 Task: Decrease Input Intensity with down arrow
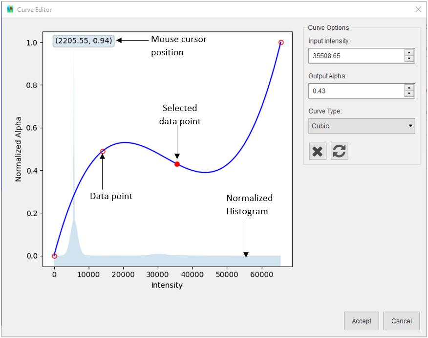coord(409,59)
